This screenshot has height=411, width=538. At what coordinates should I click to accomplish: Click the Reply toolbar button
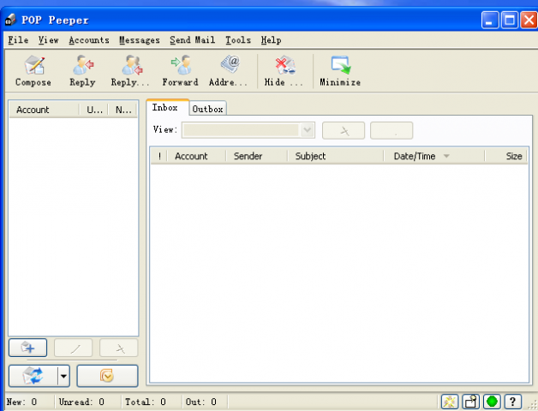pyautogui.click(x=82, y=70)
